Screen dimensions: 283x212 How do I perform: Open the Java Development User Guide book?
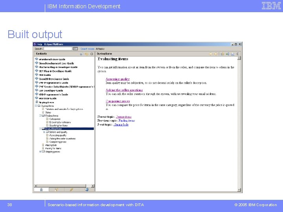click(x=57, y=63)
